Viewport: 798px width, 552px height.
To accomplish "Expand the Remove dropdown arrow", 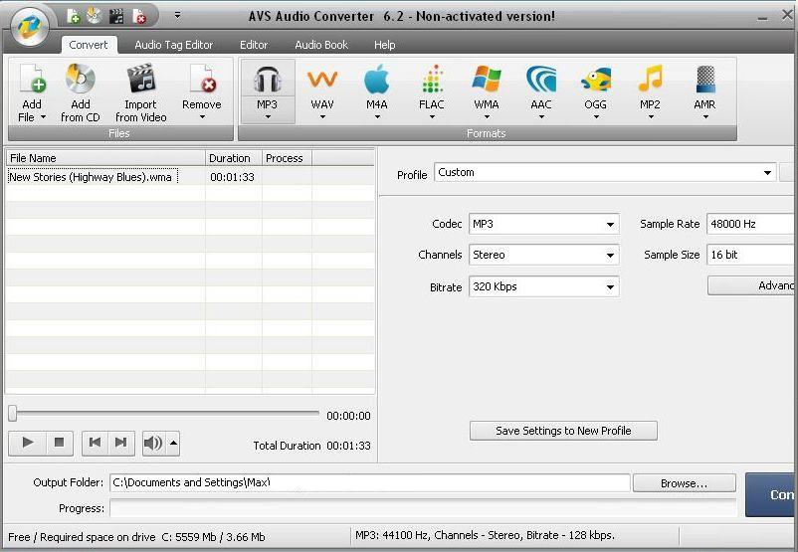I will [x=203, y=117].
